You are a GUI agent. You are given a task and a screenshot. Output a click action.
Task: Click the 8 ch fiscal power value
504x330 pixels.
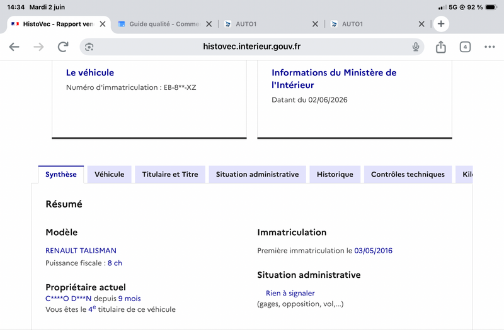(115, 263)
